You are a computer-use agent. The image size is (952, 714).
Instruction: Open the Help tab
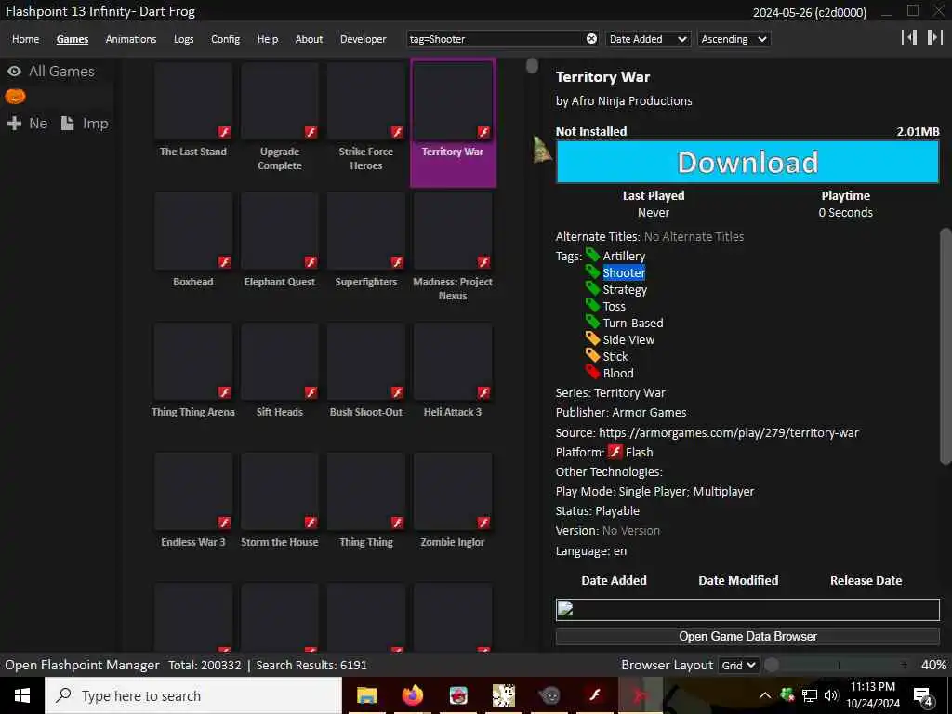click(267, 39)
